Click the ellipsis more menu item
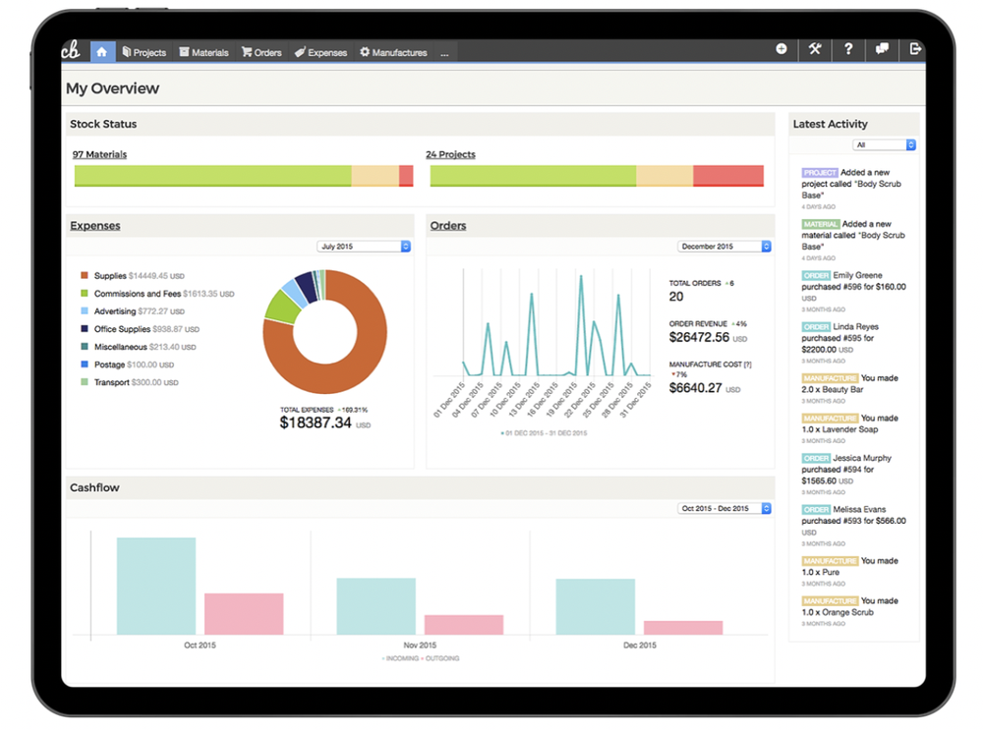The width and height of the screenshot is (983, 730). [x=444, y=53]
